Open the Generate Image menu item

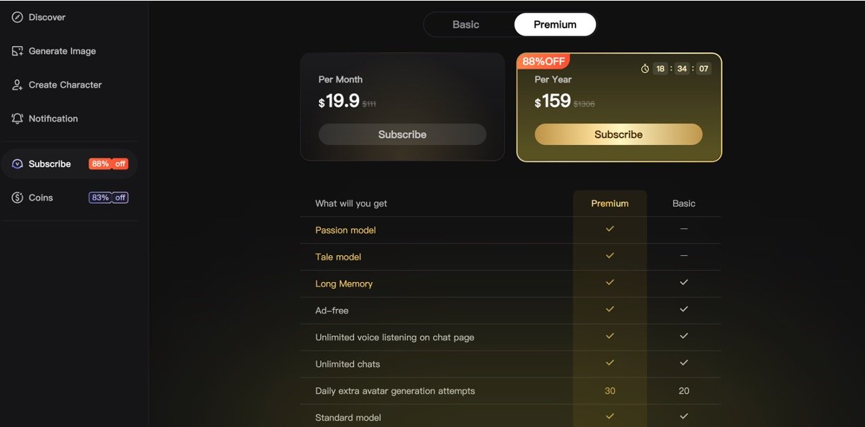click(x=62, y=51)
